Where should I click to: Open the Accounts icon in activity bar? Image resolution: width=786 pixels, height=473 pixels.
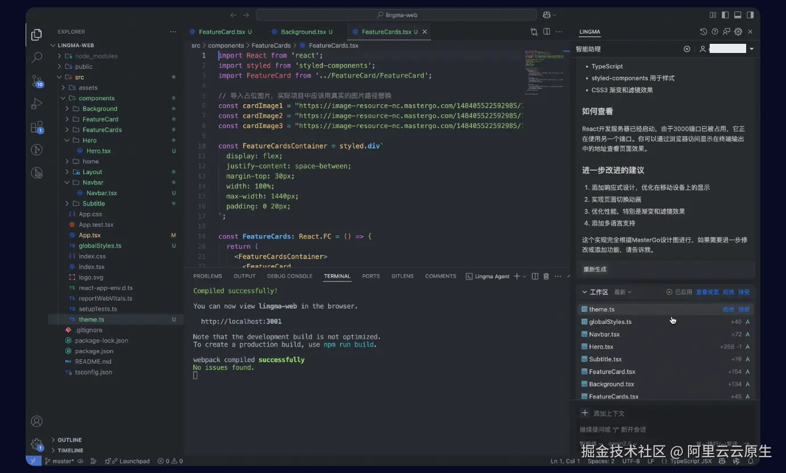pyautogui.click(x=36, y=421)
